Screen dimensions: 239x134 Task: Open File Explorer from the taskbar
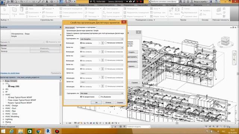tap(21, 131)
